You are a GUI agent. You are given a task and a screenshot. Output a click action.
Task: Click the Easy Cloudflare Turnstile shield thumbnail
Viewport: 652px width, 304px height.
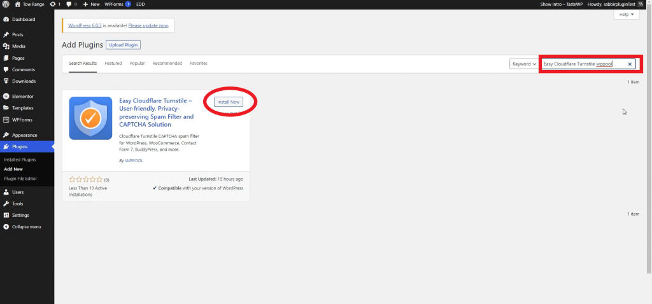[90, 118]
